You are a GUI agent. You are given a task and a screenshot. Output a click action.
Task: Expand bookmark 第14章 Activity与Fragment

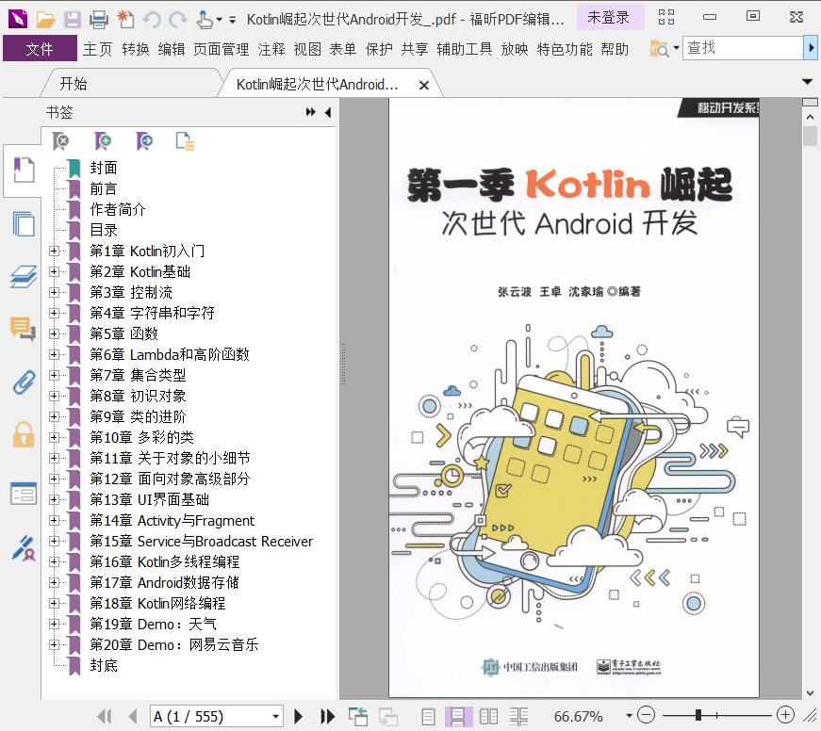[54, 520]
